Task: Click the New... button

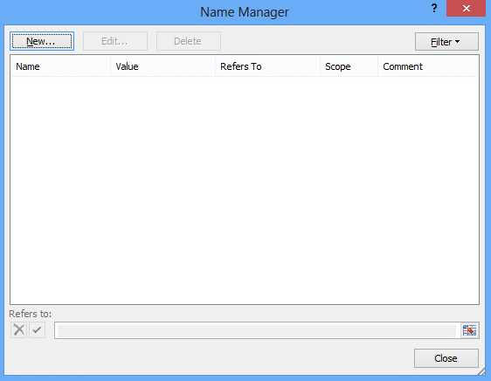Action: pyautogui.click(x=42, y=41)
